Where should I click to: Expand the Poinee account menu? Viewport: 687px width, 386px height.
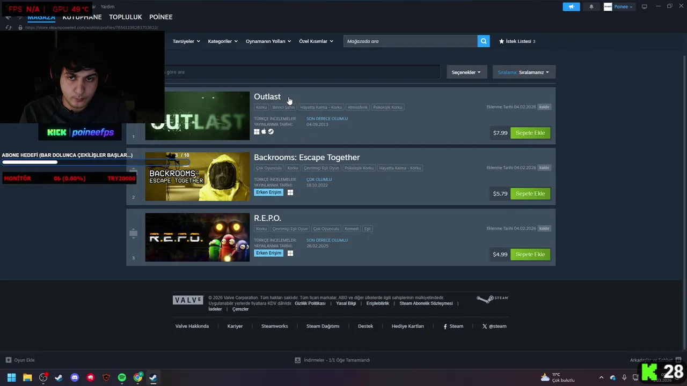click(x=624, y=6)
